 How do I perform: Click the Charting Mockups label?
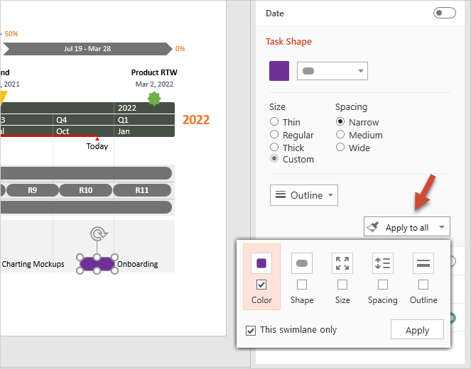pyautogui.click(x=33, y=264)
